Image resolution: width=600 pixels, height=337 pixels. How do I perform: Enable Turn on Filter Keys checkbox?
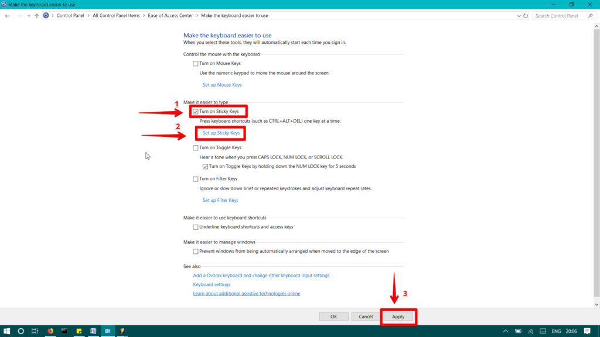pyautogui.click(x=196, y=179)
